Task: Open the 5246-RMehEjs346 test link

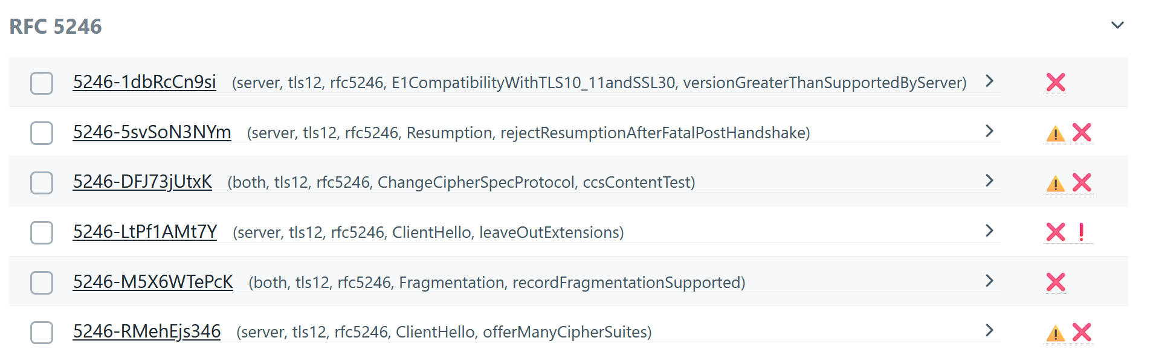Action: tap(147, 331)
